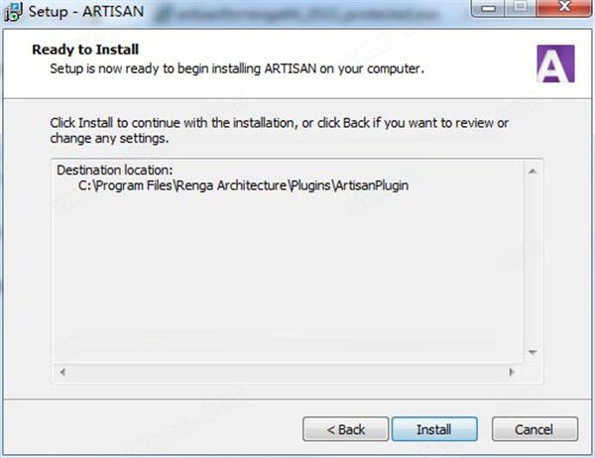Minimize the Setup - ARTISAN window
Image resolution: width=595 pixels, height=458 pixels.
click(x=488, y=8)
